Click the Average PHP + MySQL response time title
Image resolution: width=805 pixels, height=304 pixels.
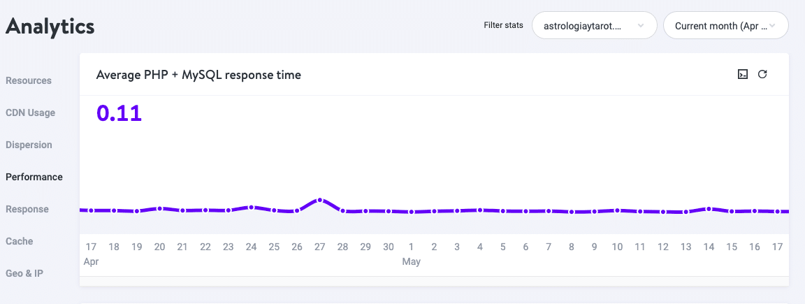point(198,75)
